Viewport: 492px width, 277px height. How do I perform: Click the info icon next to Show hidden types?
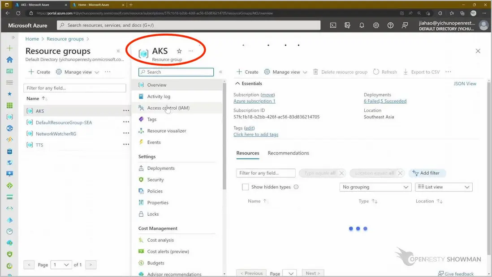pyautogui.click(x=296, y=187)
